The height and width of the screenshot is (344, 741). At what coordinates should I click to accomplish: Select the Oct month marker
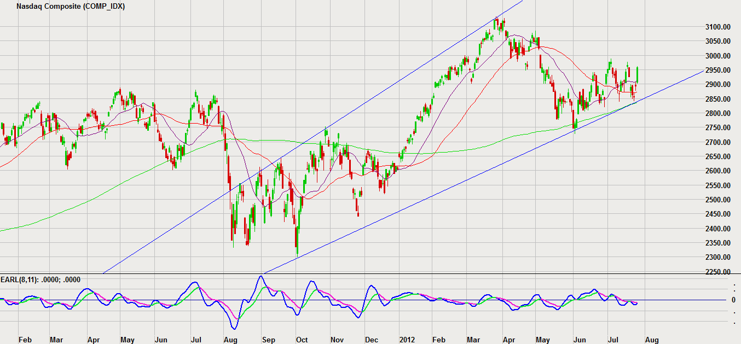(302, 340)
